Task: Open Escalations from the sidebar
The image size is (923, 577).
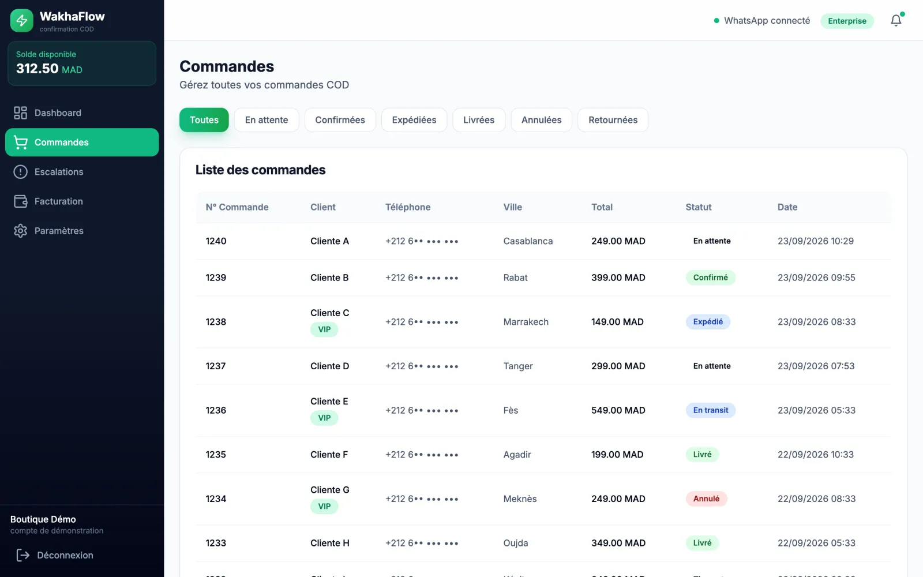Action: (82, 171)
